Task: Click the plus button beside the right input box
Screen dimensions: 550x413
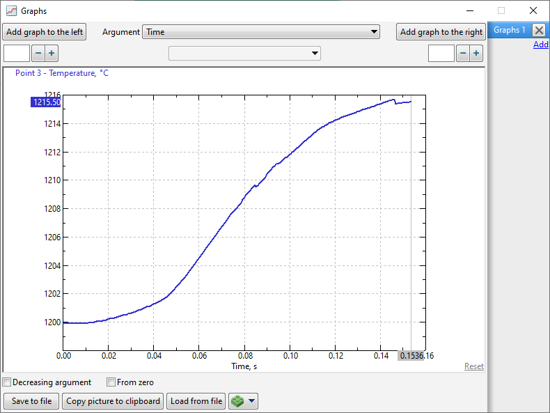Action: pos(476,54)
